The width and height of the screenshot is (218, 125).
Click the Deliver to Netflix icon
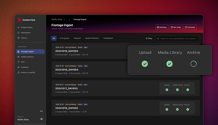pyautogui.click(x=18, y=73)
